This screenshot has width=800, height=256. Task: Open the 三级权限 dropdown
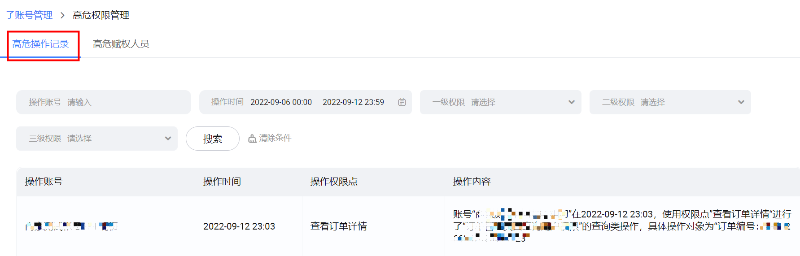[x=97, y=139]
